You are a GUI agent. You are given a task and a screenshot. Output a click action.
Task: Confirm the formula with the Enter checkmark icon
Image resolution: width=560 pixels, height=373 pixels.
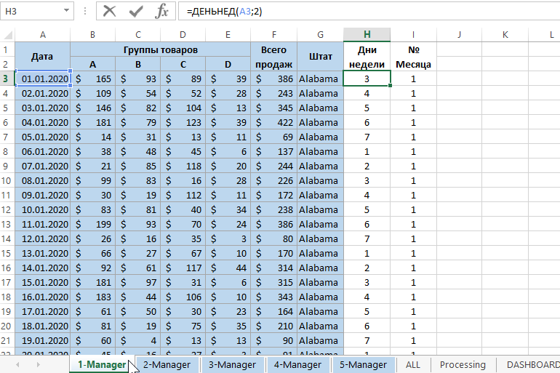click(x=136, y=11)
